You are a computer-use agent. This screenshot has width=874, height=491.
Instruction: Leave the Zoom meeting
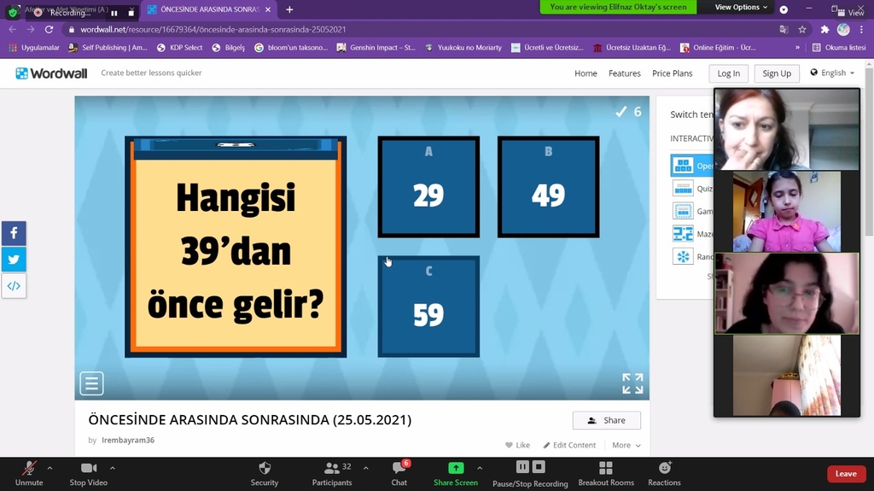pos(846,474)
